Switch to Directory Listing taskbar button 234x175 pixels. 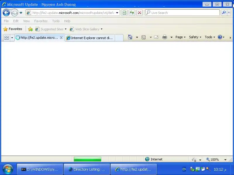point(87,169)
